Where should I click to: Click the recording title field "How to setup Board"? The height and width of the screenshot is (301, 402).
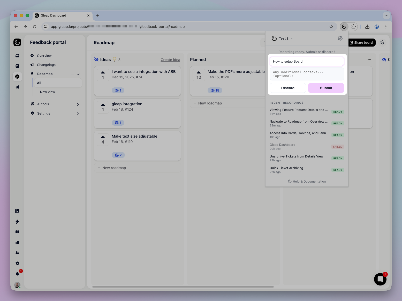click(x=307, y=62)
